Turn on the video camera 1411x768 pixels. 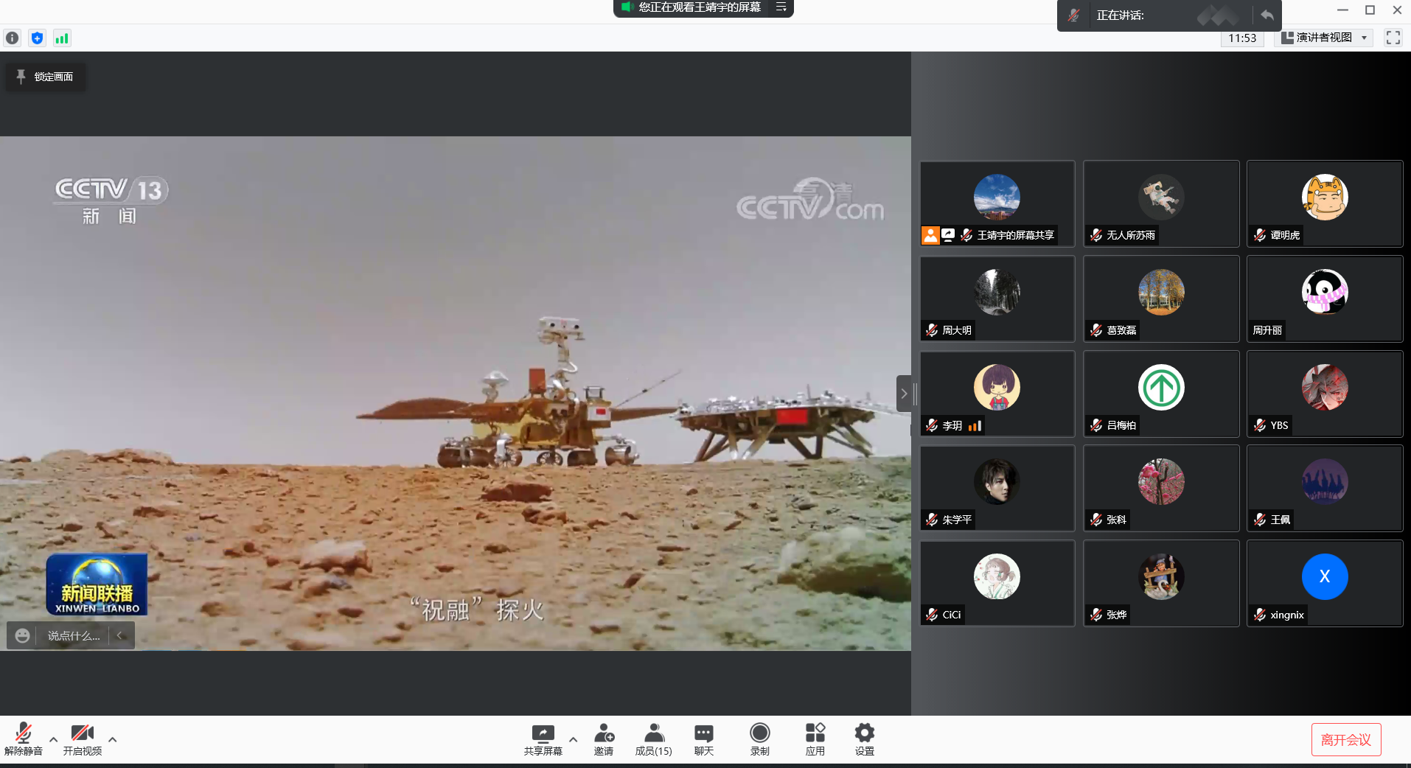[82, 739]
